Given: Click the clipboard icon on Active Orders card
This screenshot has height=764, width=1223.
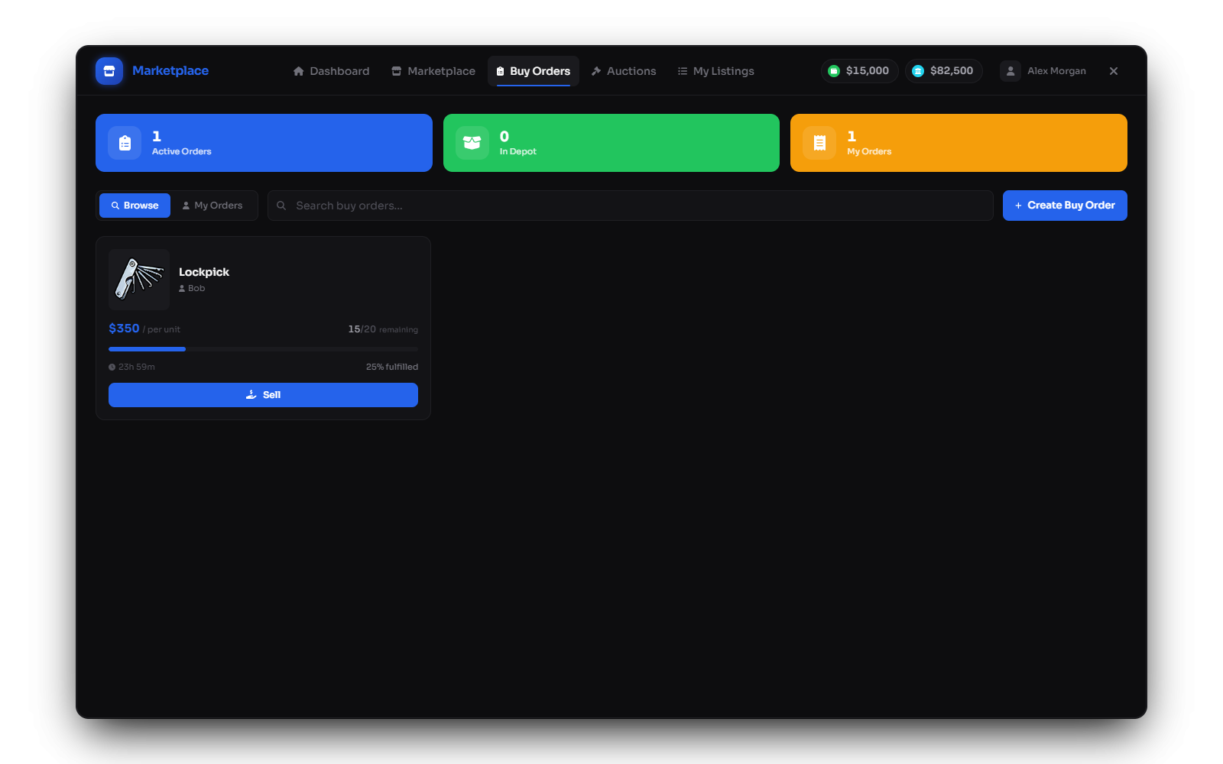Looking at the screenshot, I should pos(125,143).
